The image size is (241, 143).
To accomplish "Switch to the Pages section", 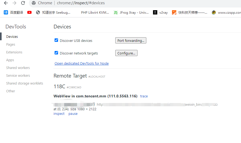I will [11, 45].
